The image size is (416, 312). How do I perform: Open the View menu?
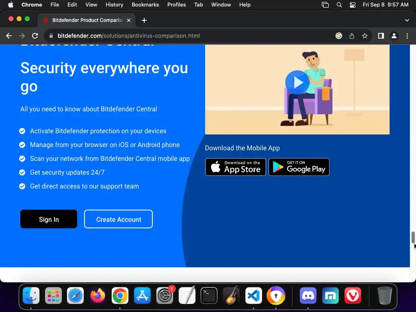[91, 5]
